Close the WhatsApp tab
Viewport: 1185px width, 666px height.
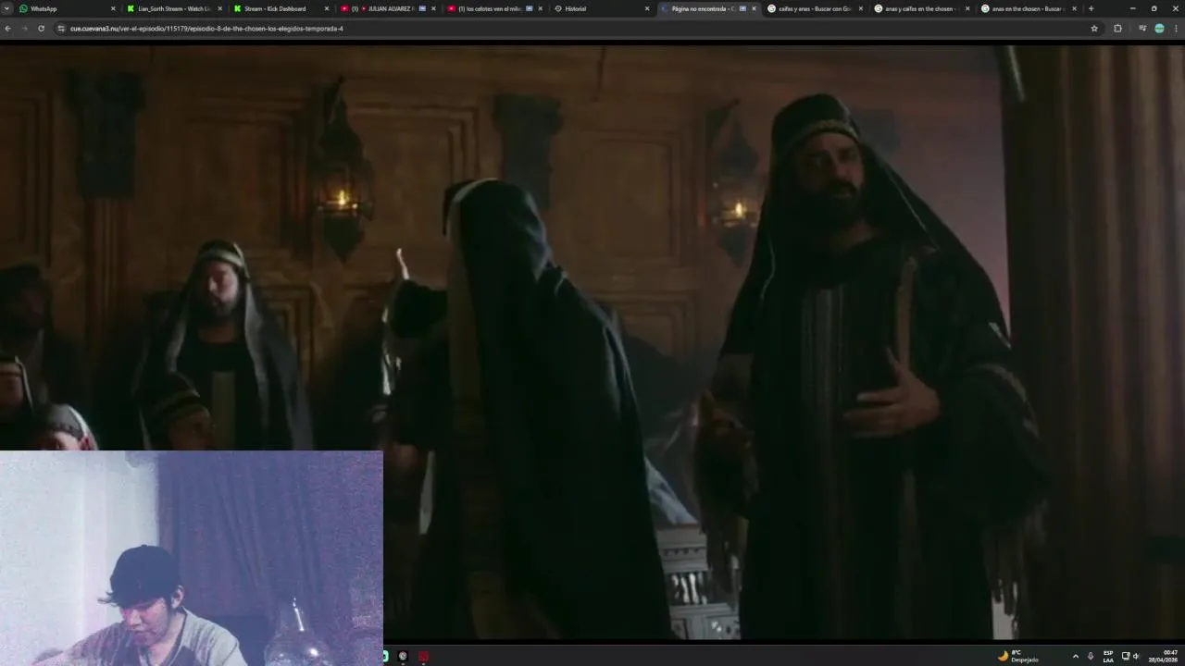click(x=113, y=8)
